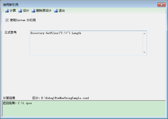
Task: Exit via the 退出 text label
Action: pyautogui.click(x=61, y=11)
